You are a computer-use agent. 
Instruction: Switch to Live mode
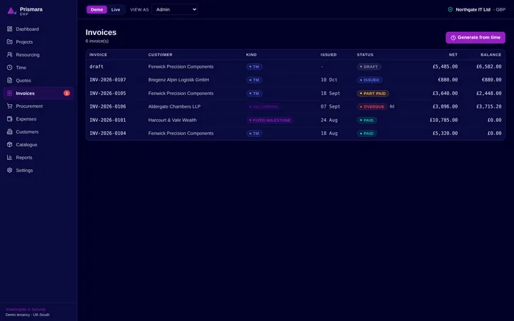[x=116, y=9]
